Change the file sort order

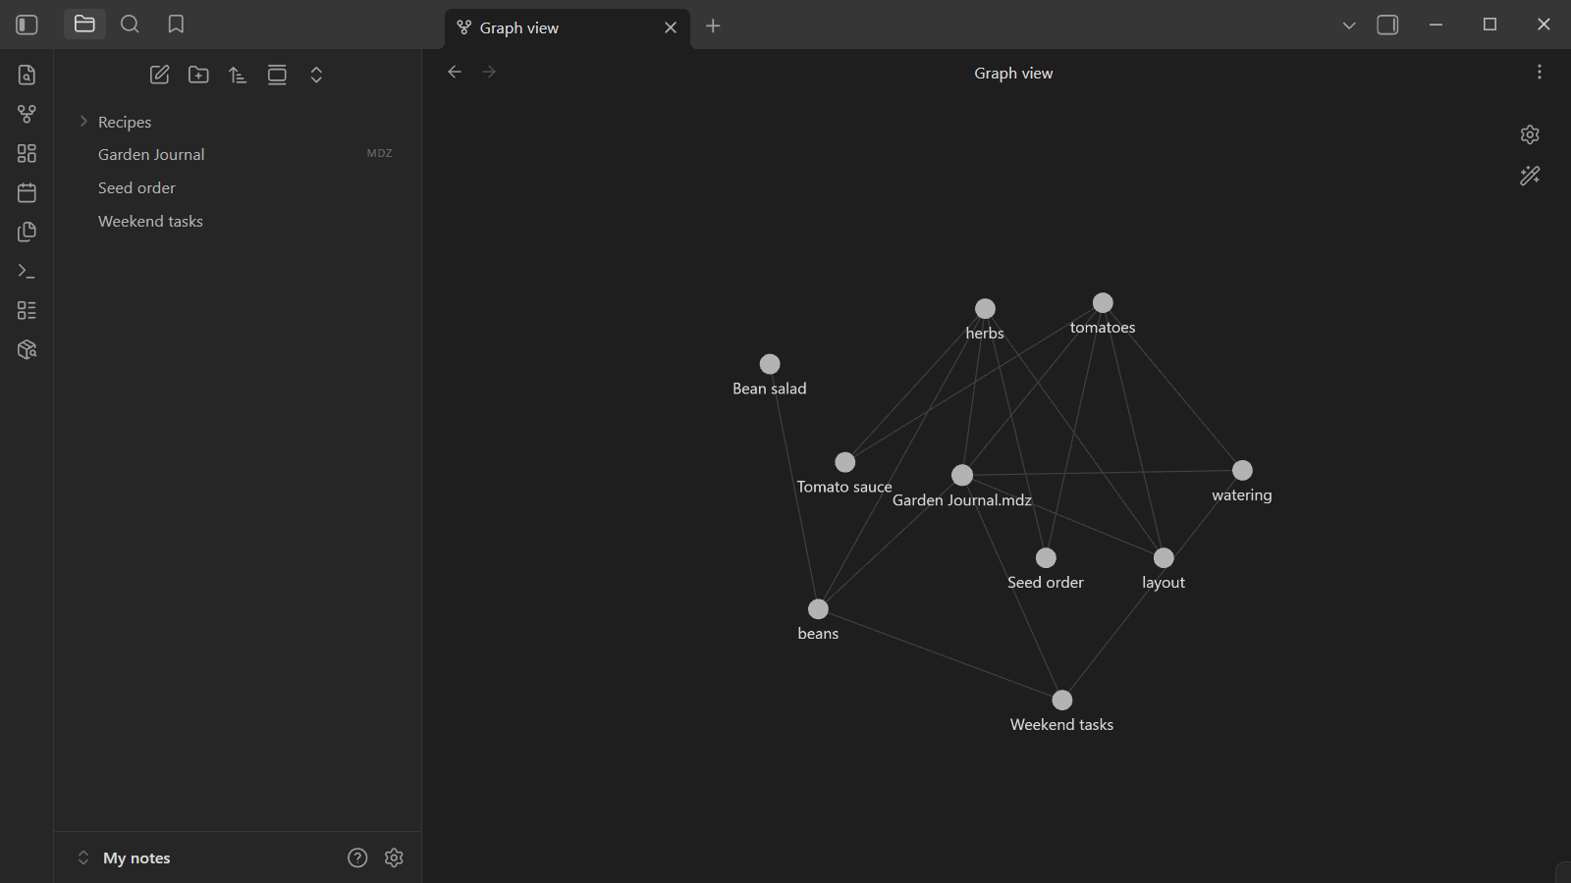tap(238, 75)
